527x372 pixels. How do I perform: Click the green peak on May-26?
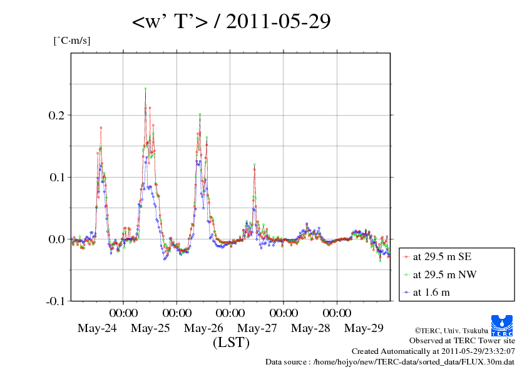click(200, 114)
